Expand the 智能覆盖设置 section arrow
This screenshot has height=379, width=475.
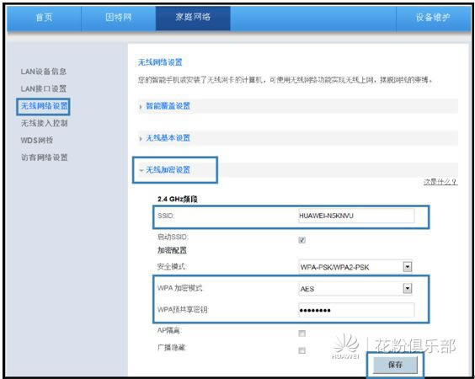coord(141,107)
